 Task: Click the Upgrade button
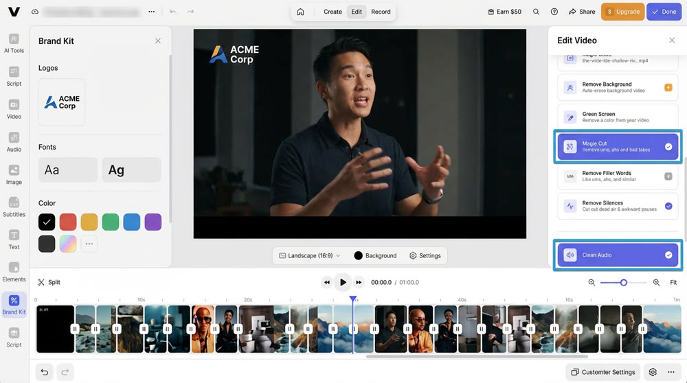[622, 12]
